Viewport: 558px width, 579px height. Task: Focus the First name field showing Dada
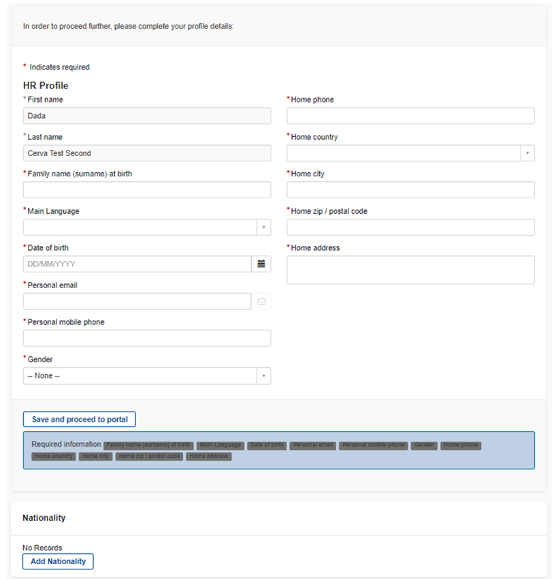pyautogui.click(x=147, y=115)
